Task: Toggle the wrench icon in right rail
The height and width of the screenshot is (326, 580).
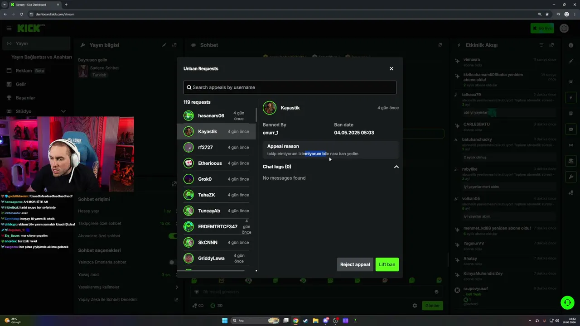Action: [571, 177]
